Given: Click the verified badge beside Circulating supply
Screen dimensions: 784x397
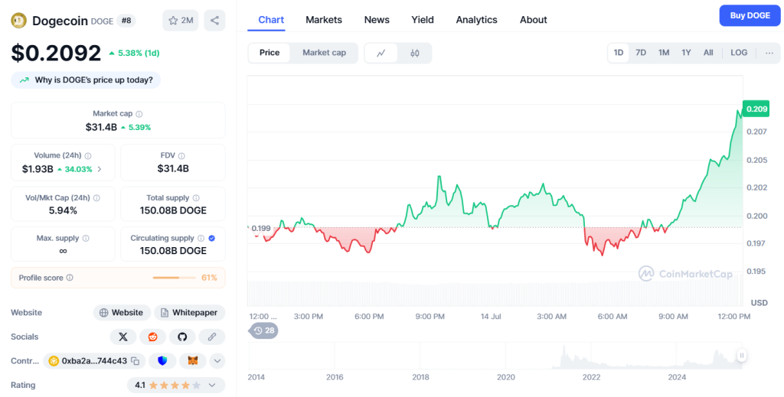Looking at the screenshot, I should pyautogui.click(x=212, y=238).
